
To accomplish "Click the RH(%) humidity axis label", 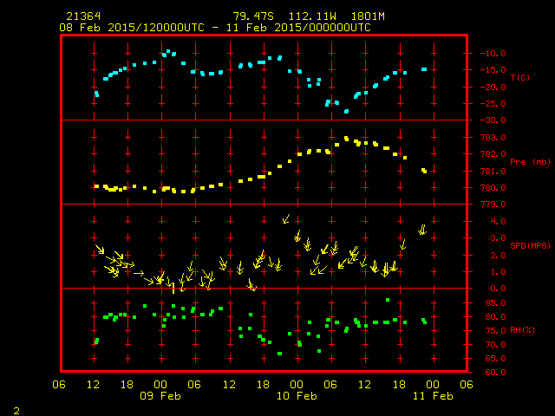I will [x=522, y=330].
